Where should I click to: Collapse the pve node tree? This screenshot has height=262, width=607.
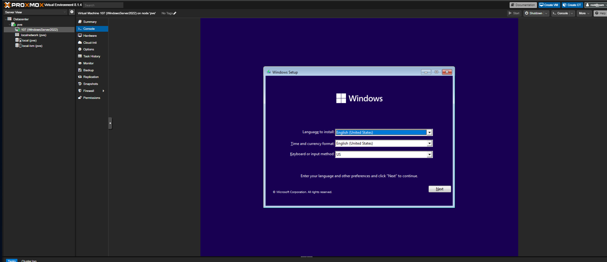(10, 24)
